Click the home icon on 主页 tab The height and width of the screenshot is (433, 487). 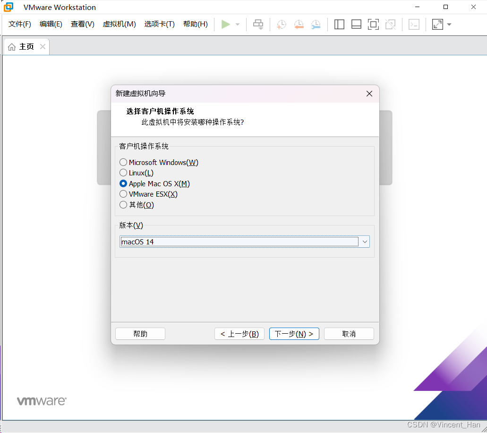click(12, 47)
